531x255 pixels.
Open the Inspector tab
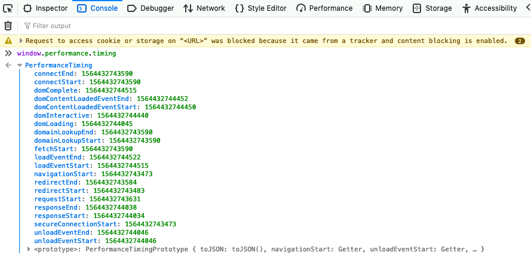click(x=45, y=8)
